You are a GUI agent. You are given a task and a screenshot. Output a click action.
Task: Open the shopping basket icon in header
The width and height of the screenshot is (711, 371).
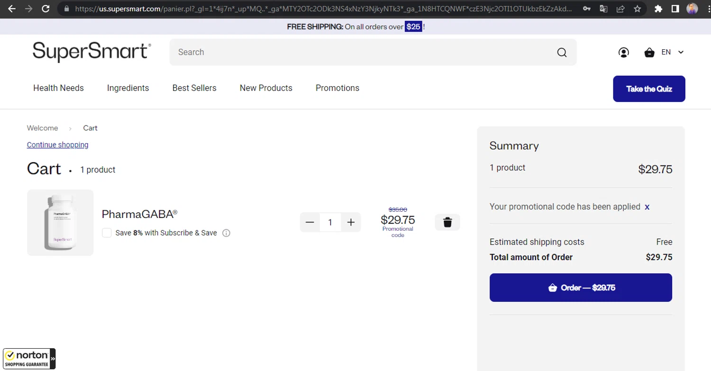point(649,53)
